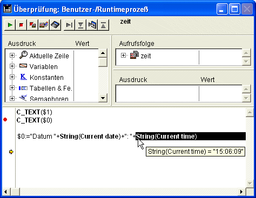Click scroll up arrow of code pane
The height and width of the screenshot is (198, 256).
click(x=250, y=113)
